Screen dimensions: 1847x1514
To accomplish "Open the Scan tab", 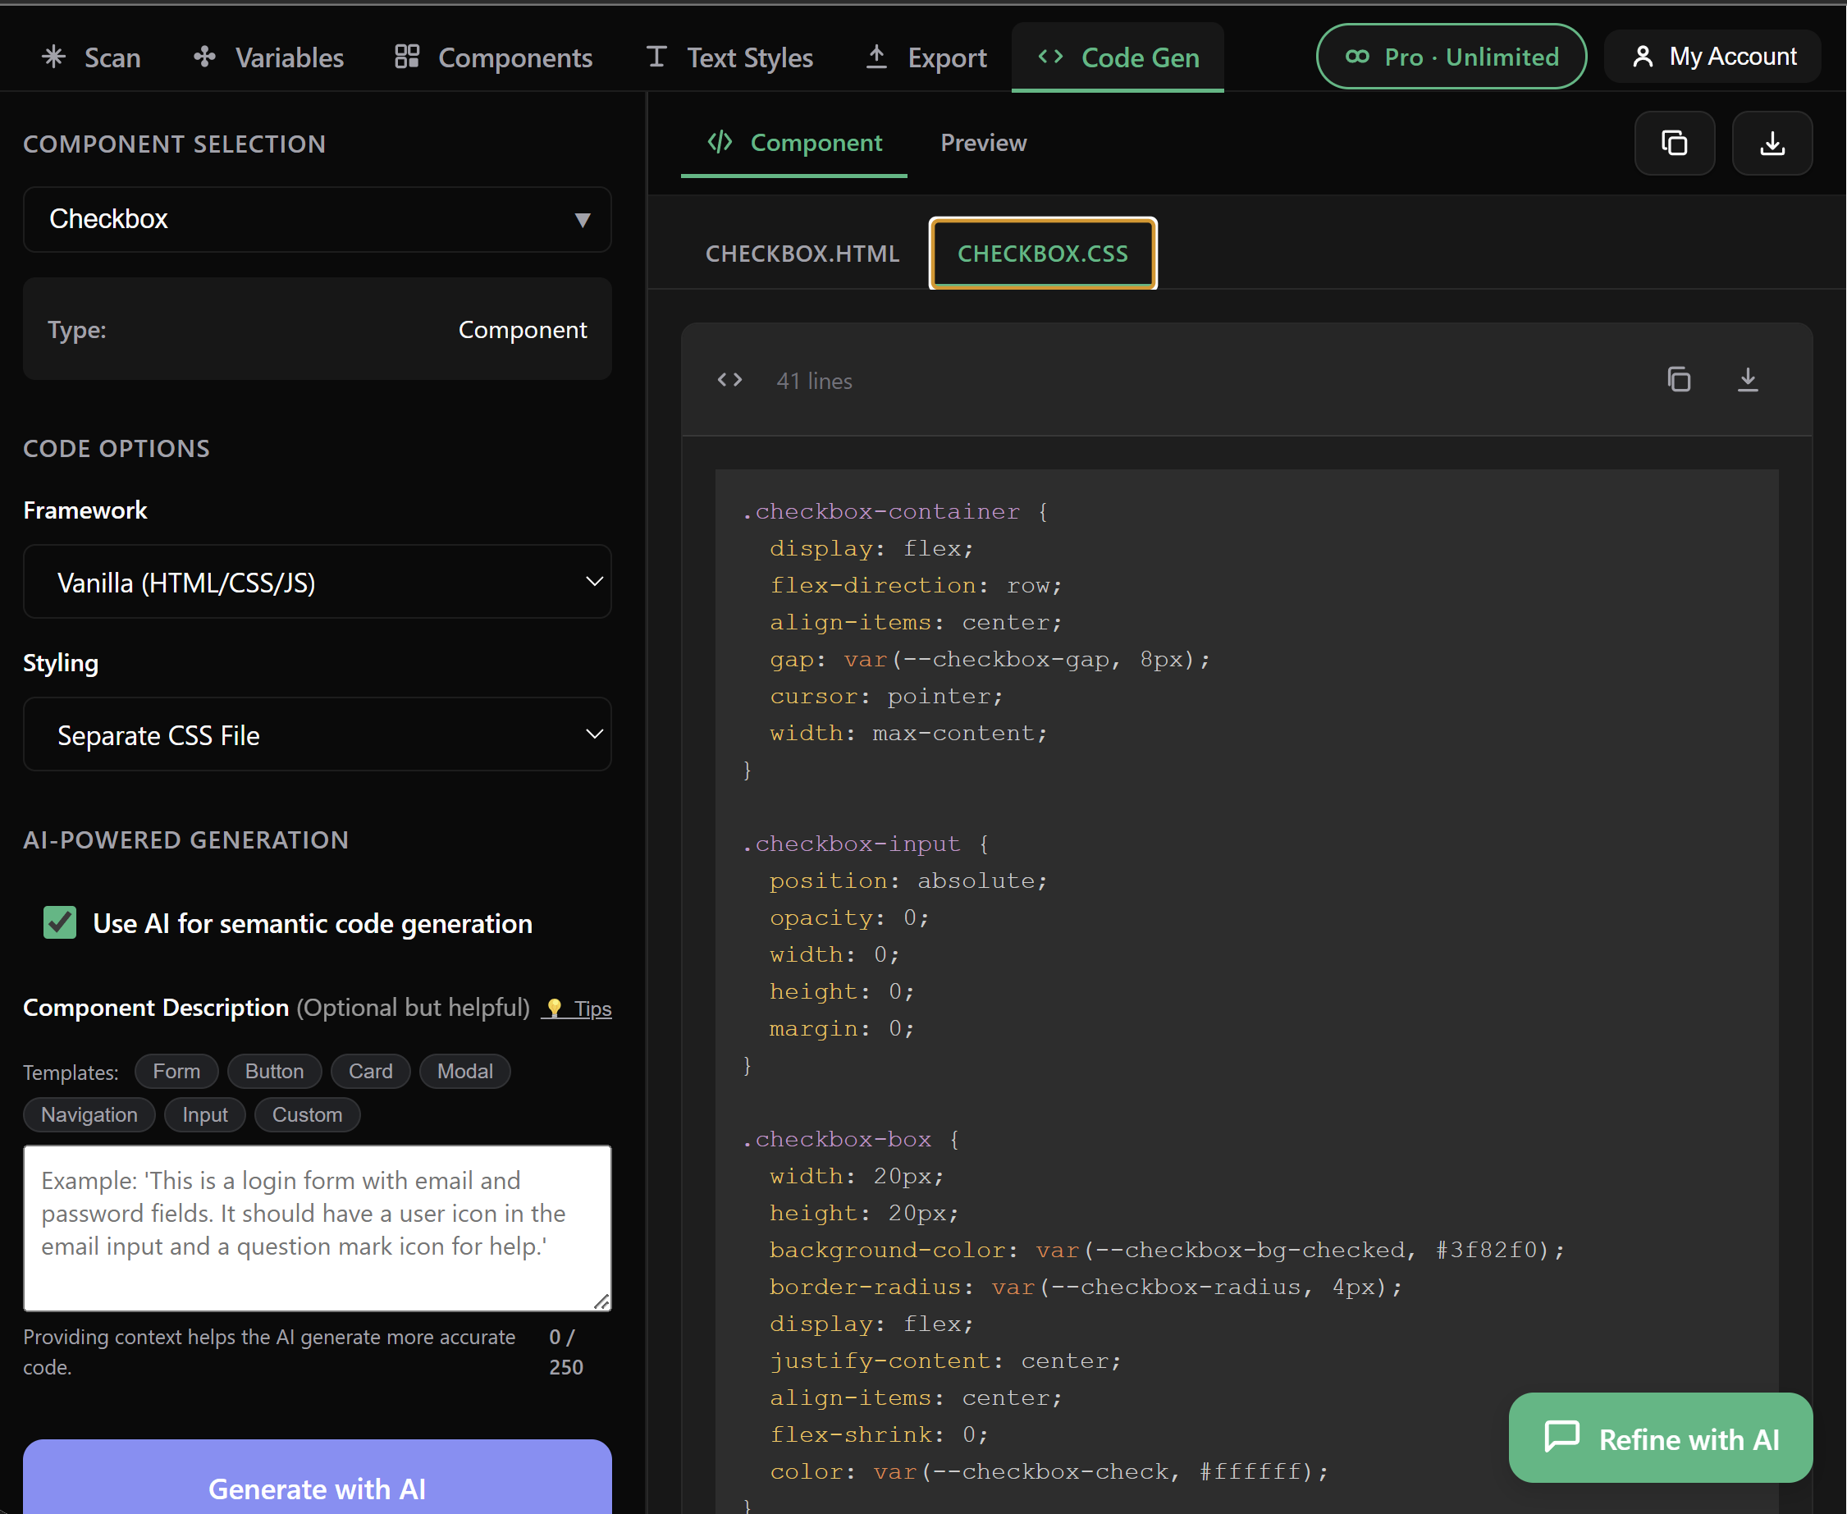I will pos(91,57).
